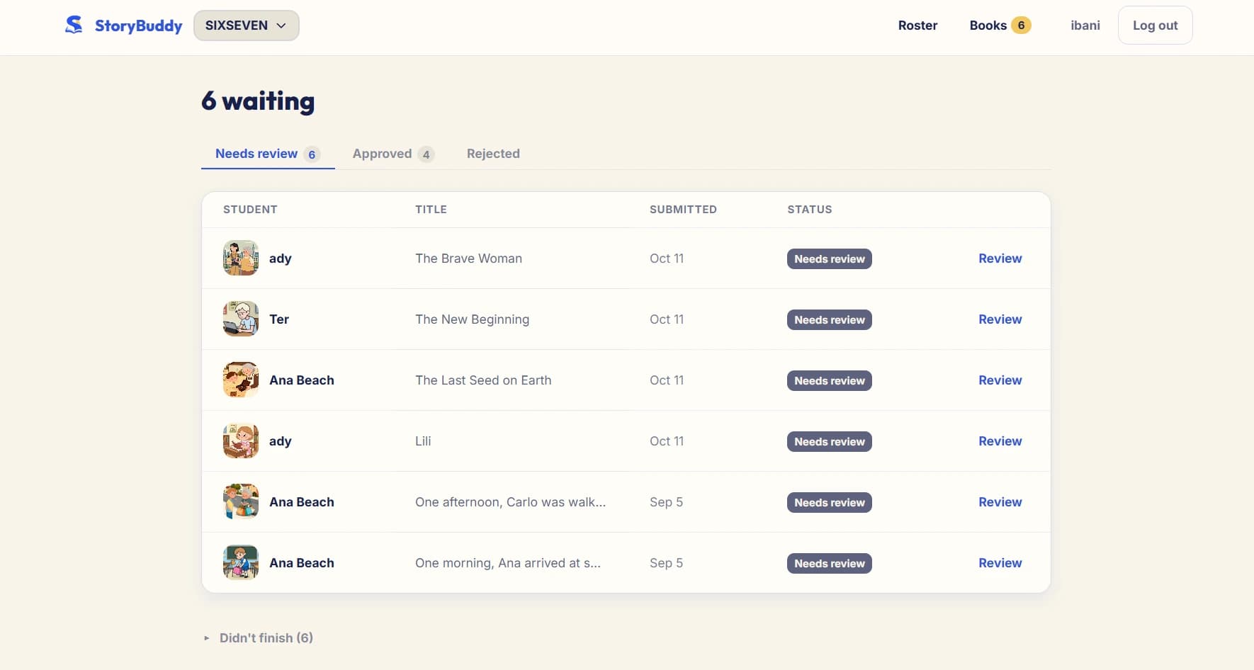Click the SUBMITTED column header

(x=683, y=210)
